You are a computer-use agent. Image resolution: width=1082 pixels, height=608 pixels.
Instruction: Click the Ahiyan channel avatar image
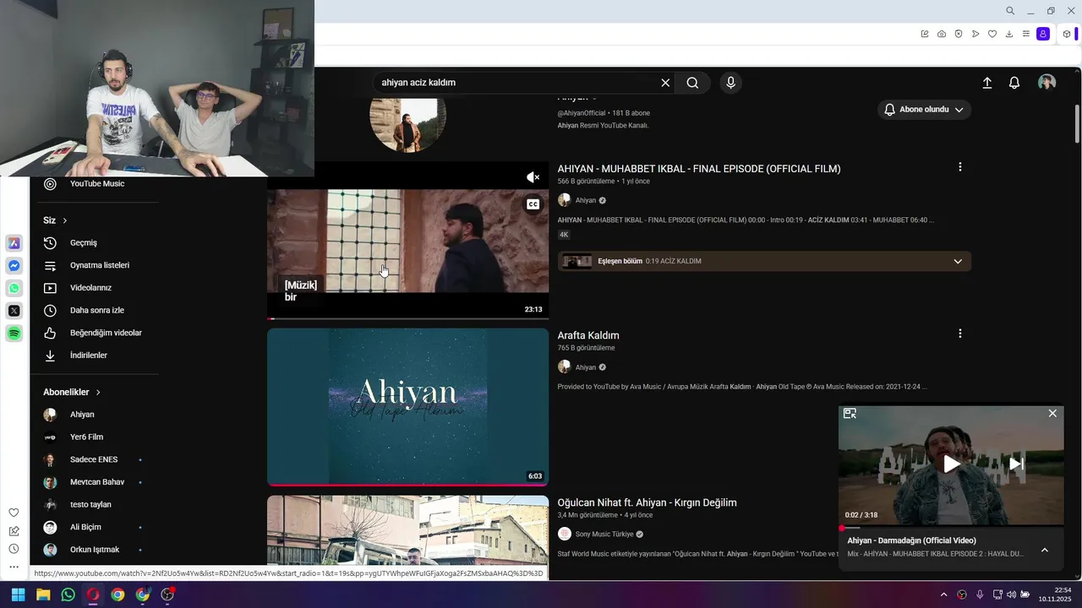[408, 124]
